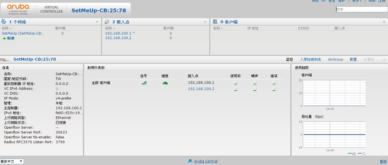Click the controller device icon beside SetMeUp-CB:25:78
Image resolution: width=388 pixels, height=165 pixels.
point(5,59)
